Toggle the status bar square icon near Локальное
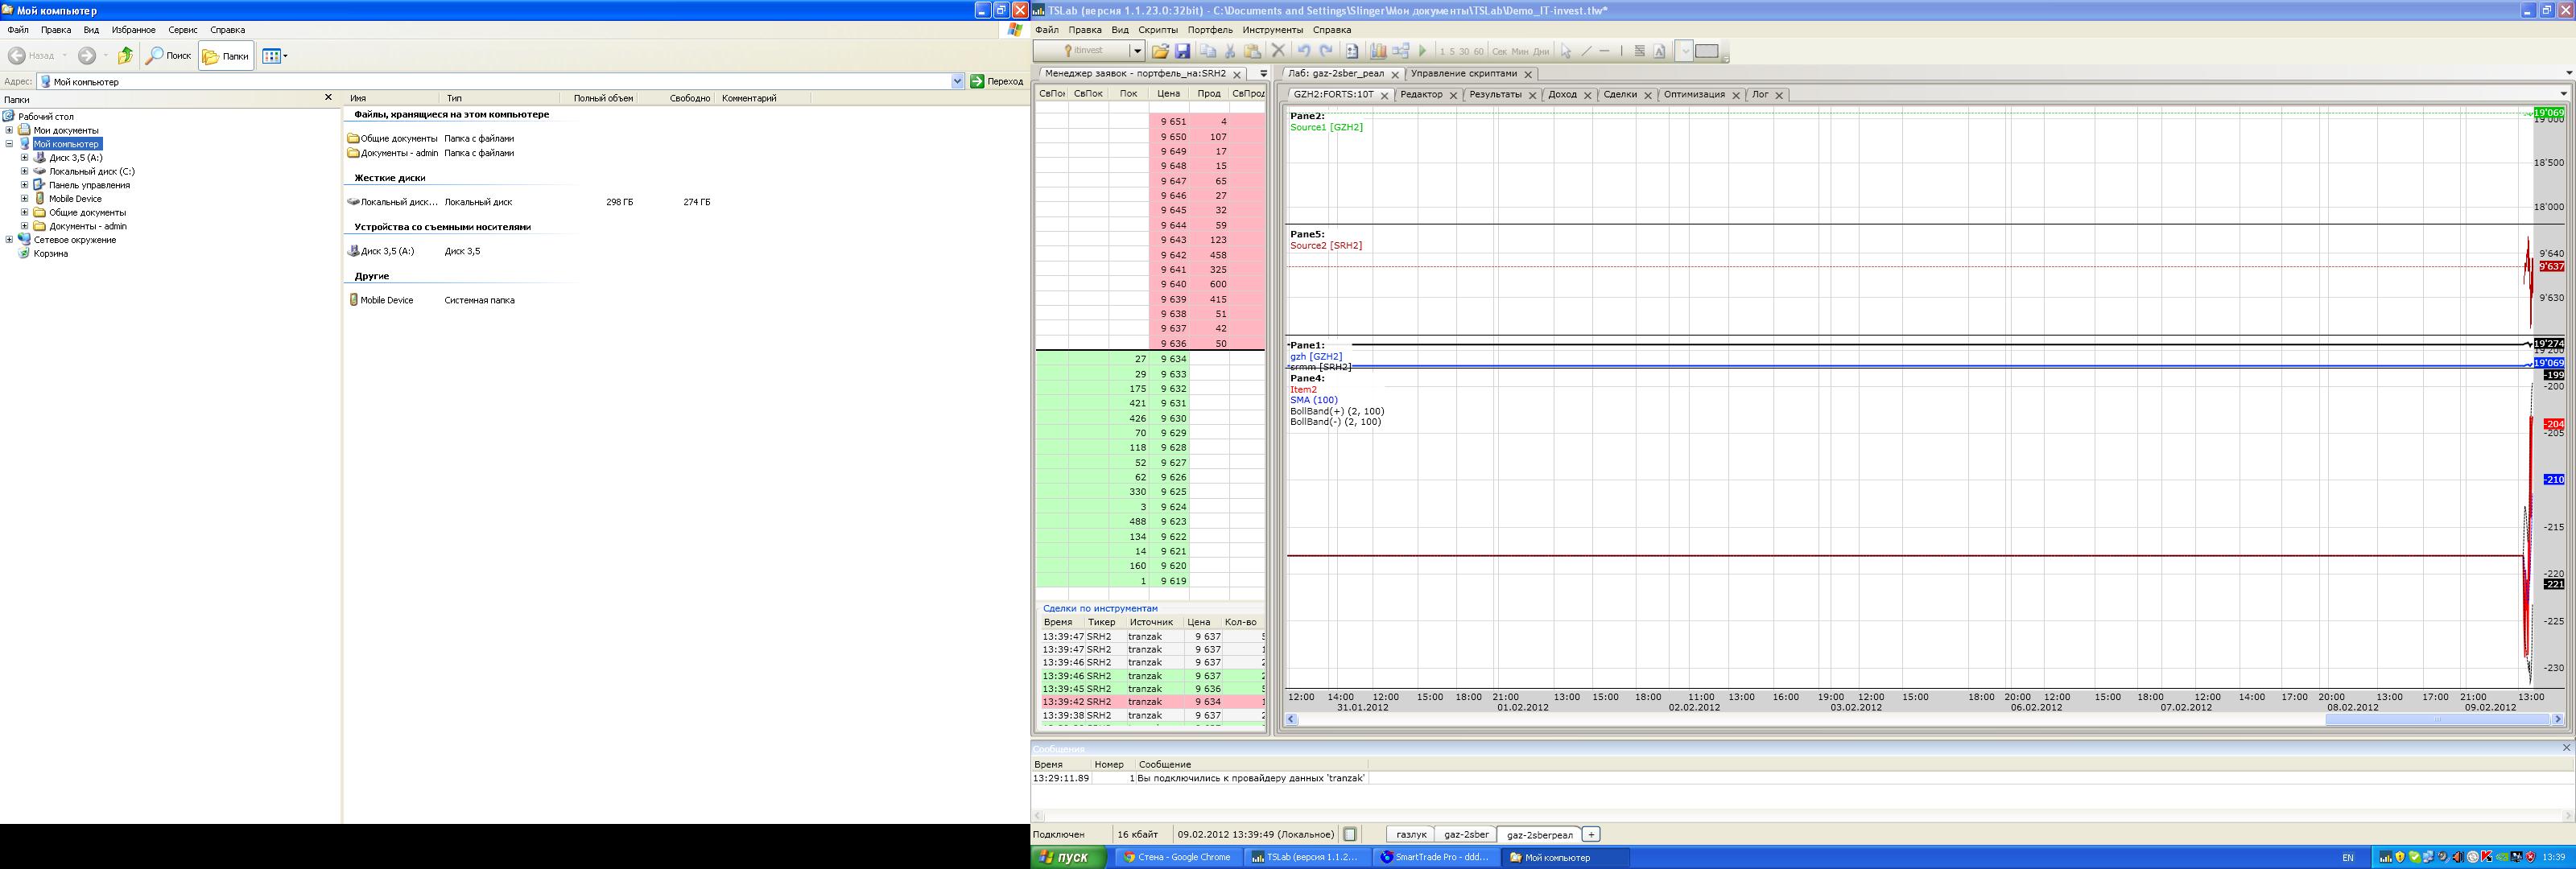Image resolution: width=2576 pixels, height=869 pixels. [x=1350, y=834]
